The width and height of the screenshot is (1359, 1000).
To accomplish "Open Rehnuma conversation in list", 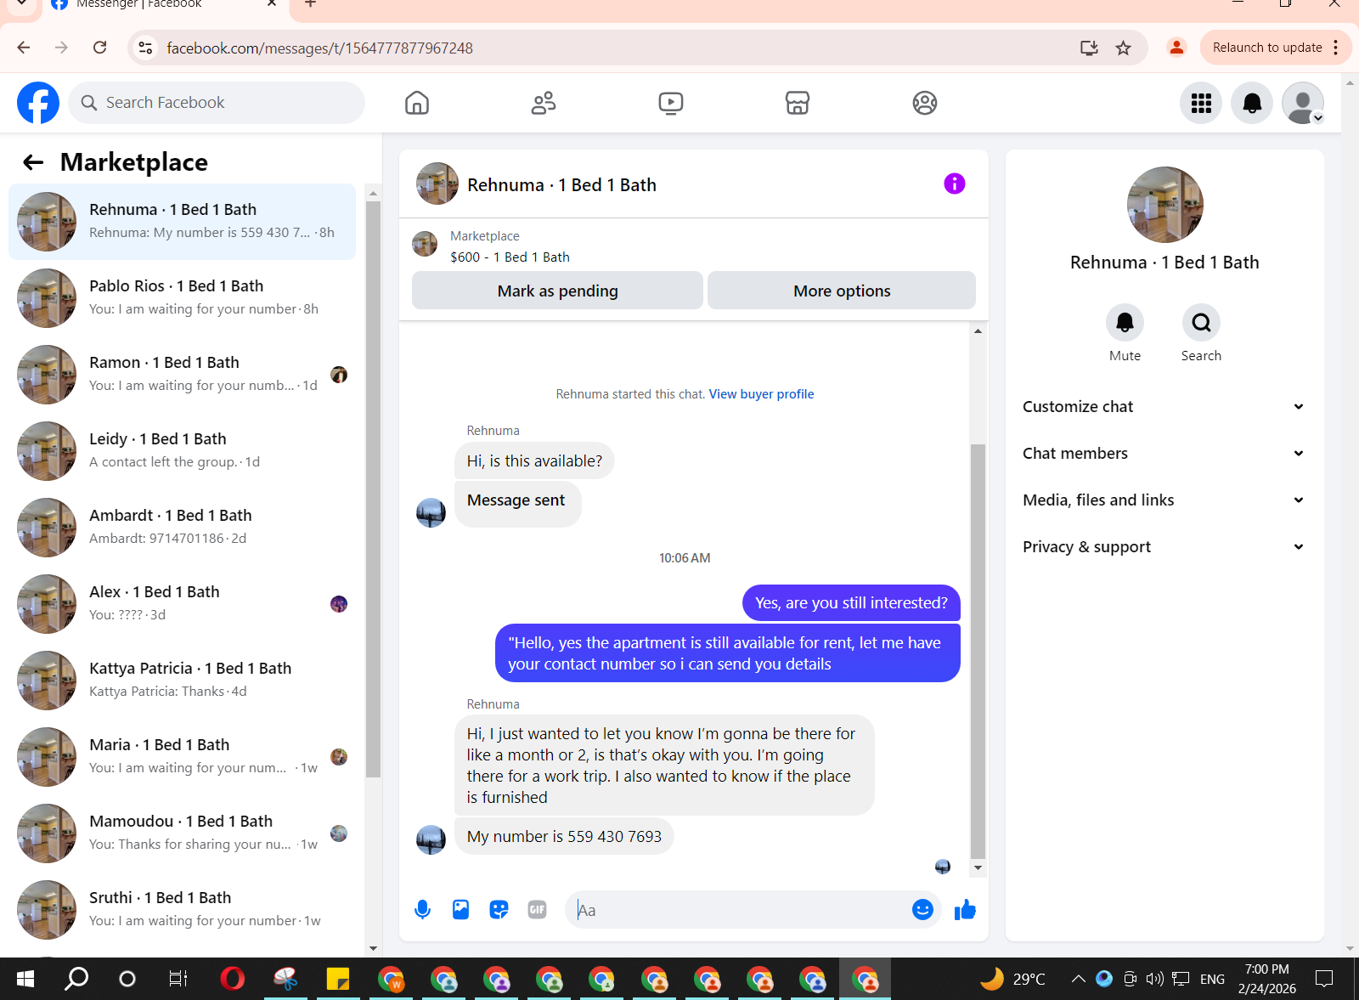I will click(182, 221).
